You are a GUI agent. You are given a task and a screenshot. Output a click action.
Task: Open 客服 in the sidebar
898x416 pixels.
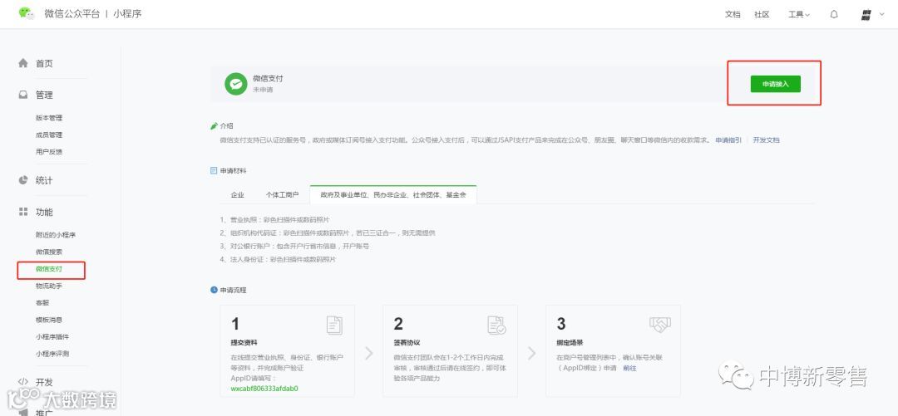tap(42, 303)
